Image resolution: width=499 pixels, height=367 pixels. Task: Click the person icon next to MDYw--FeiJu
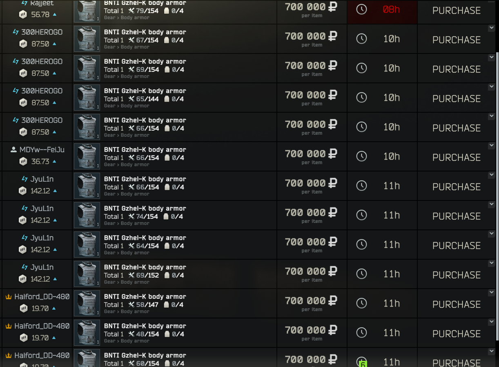click(13, 150)
